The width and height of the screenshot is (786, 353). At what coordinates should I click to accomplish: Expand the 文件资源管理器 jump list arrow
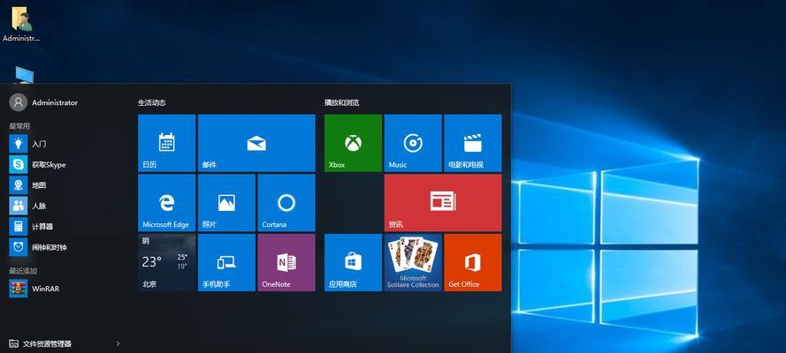[x=118, y=343]
